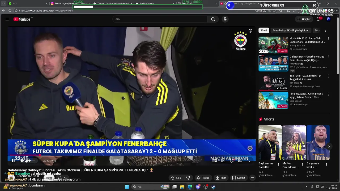Download the video with İndir
This screenshot has width=340, height=191.
pyautogui.click(x=221, y=178)
